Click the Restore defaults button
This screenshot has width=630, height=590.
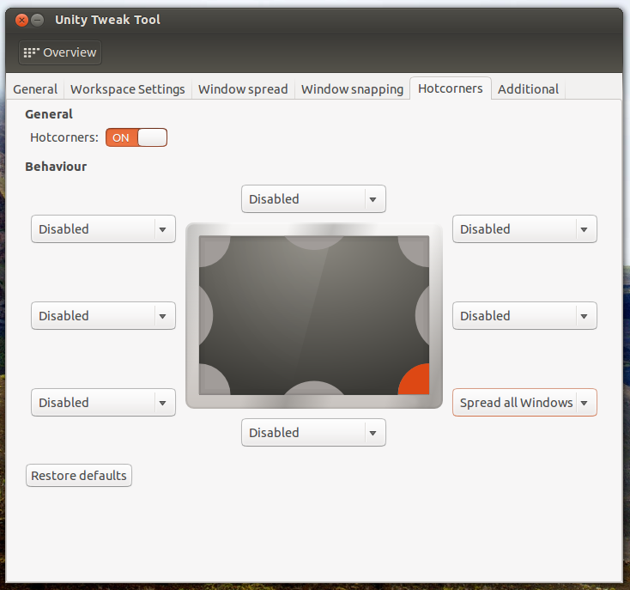(x=79, y=476)
